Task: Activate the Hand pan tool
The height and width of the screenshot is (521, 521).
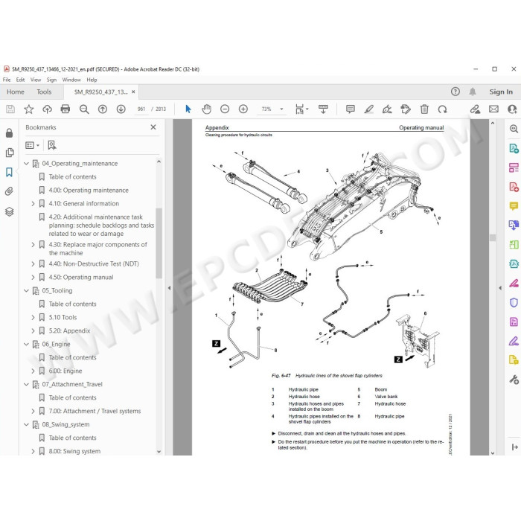Action: pyautogui.click(x=206, y=109)
